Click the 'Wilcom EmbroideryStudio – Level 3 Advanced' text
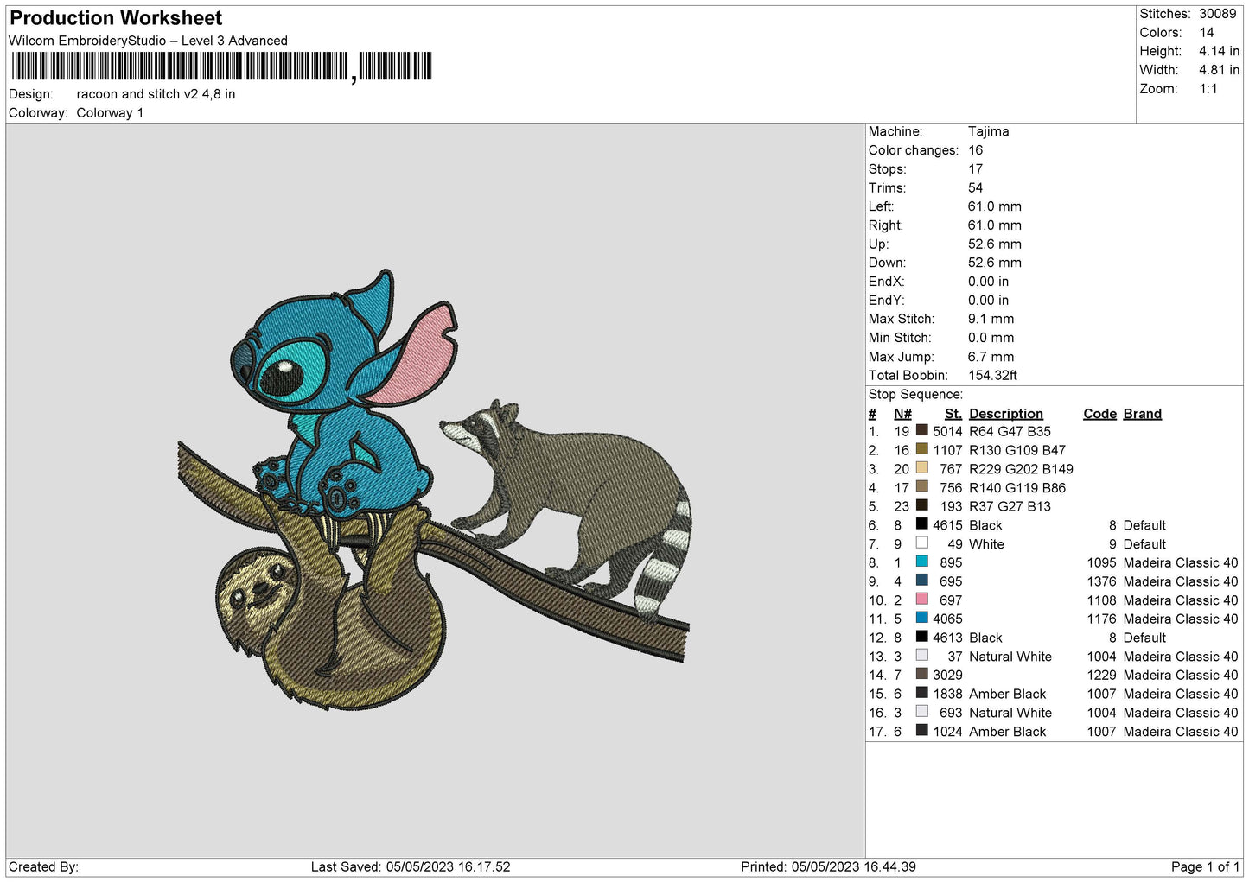 tap(148, 41)
